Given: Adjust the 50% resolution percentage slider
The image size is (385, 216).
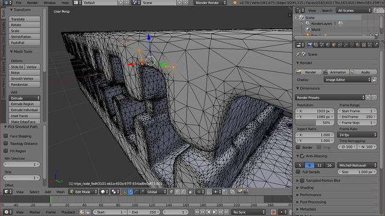Looking at the screenshot, I should [x=315, y=122].
